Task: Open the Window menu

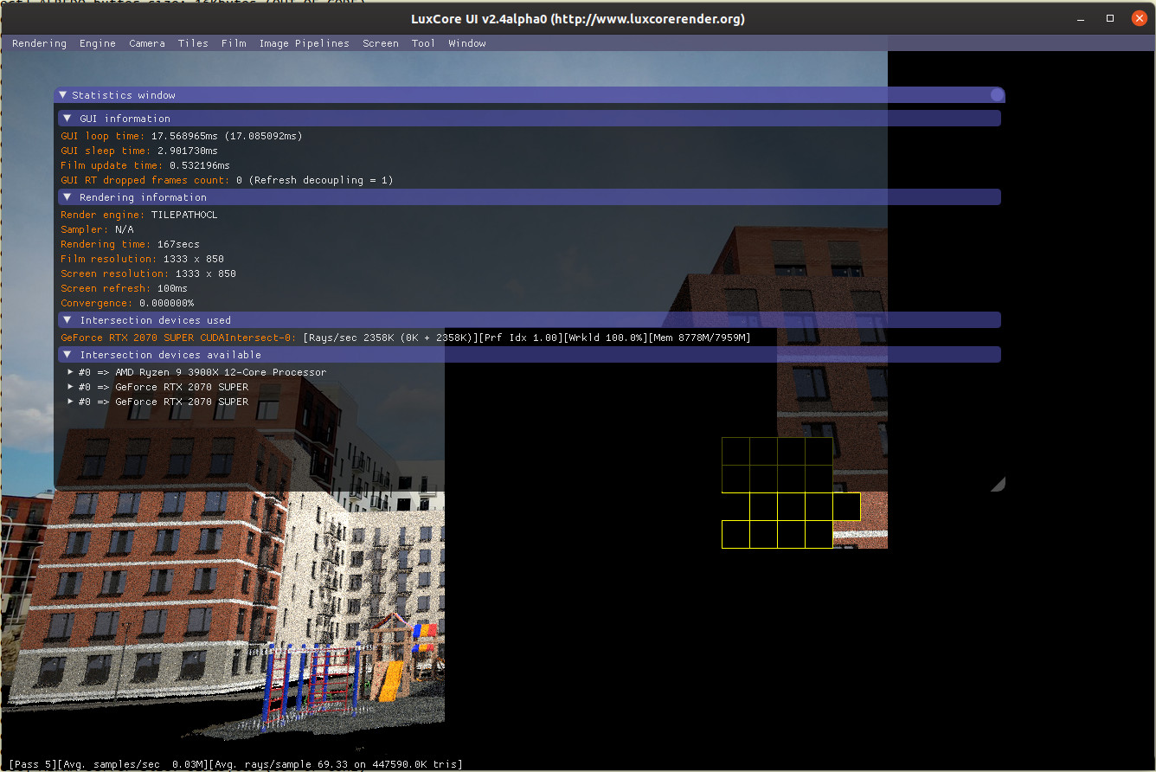Action: (466, 42)
